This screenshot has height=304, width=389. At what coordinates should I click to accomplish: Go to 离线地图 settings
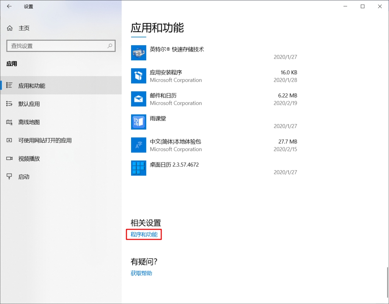pyautogui.click(x=61, y=122)
